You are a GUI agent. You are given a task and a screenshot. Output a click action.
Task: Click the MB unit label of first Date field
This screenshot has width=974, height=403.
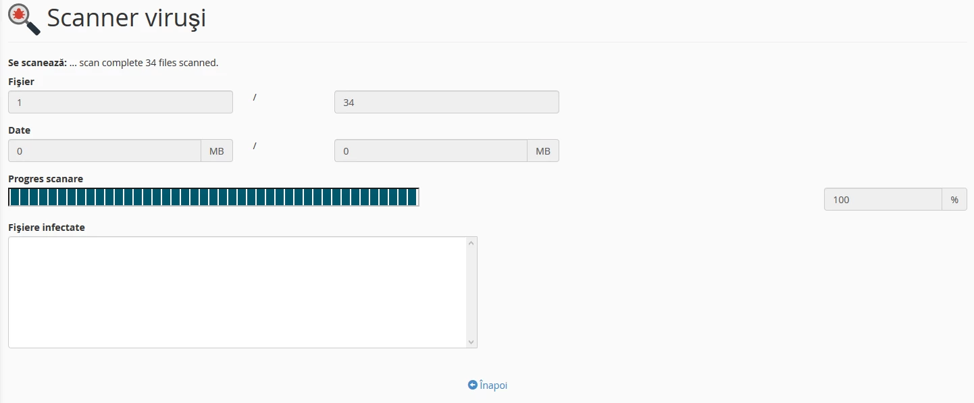[217, 151]
